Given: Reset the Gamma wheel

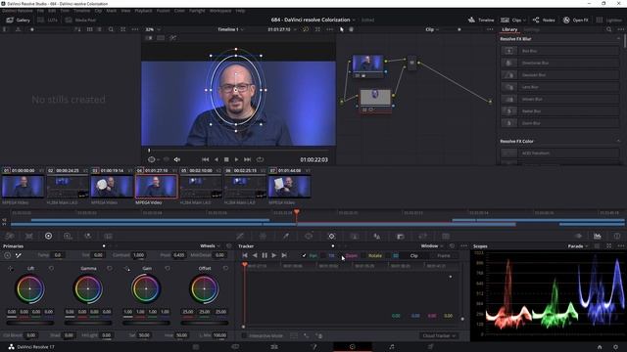Looking at the screenshot, I should coord(109,269).
